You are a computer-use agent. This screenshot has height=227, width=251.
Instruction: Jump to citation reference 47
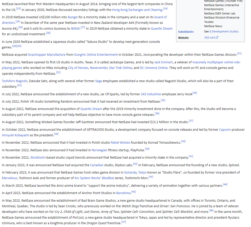(123, 222)
